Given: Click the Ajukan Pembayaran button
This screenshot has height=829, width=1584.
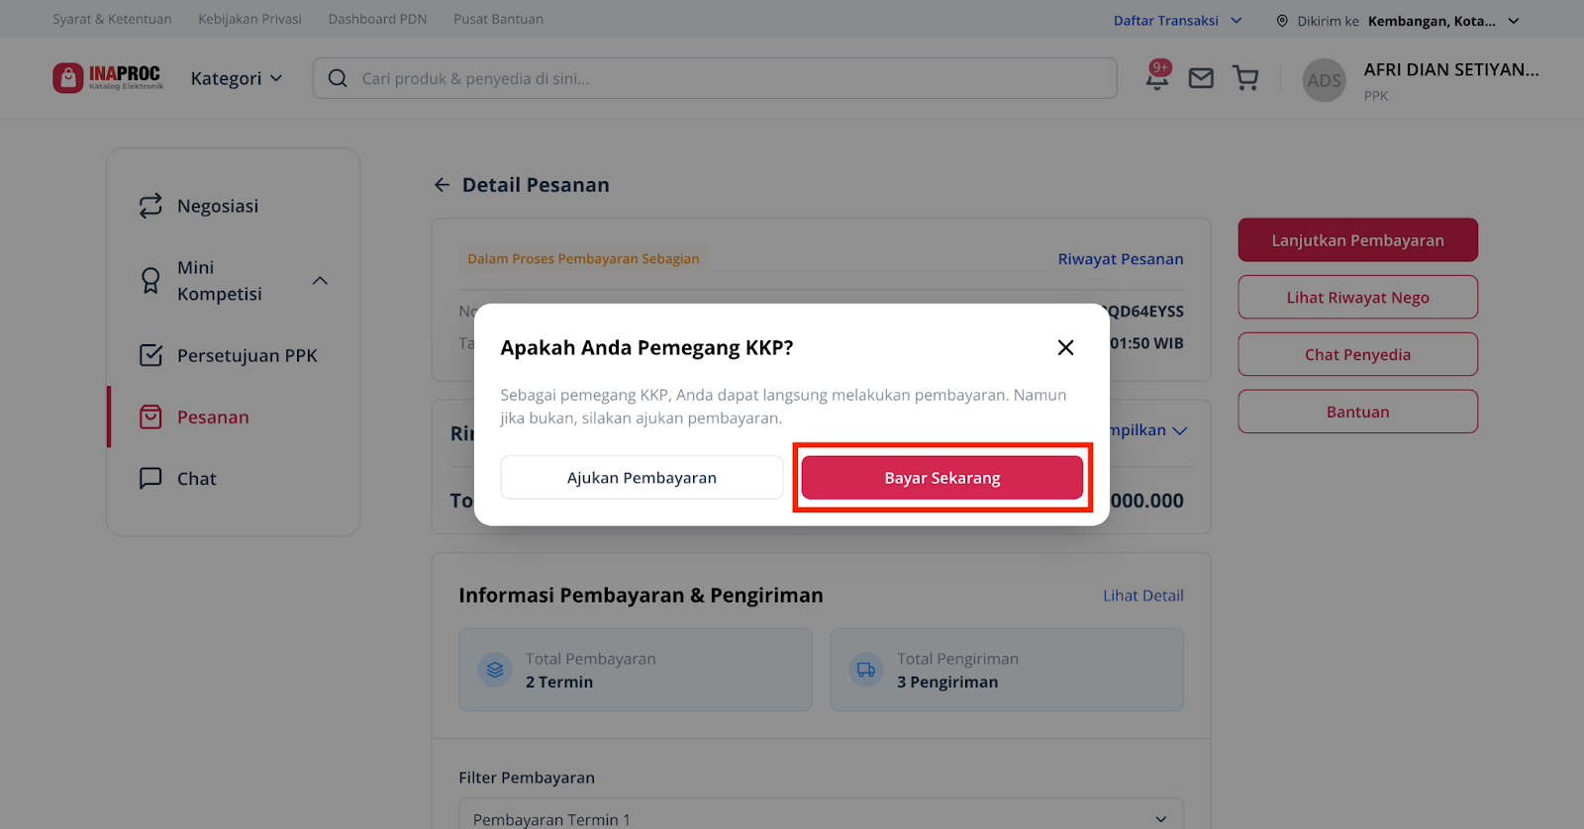Looking at the screenshot, I should pos(642,478).
